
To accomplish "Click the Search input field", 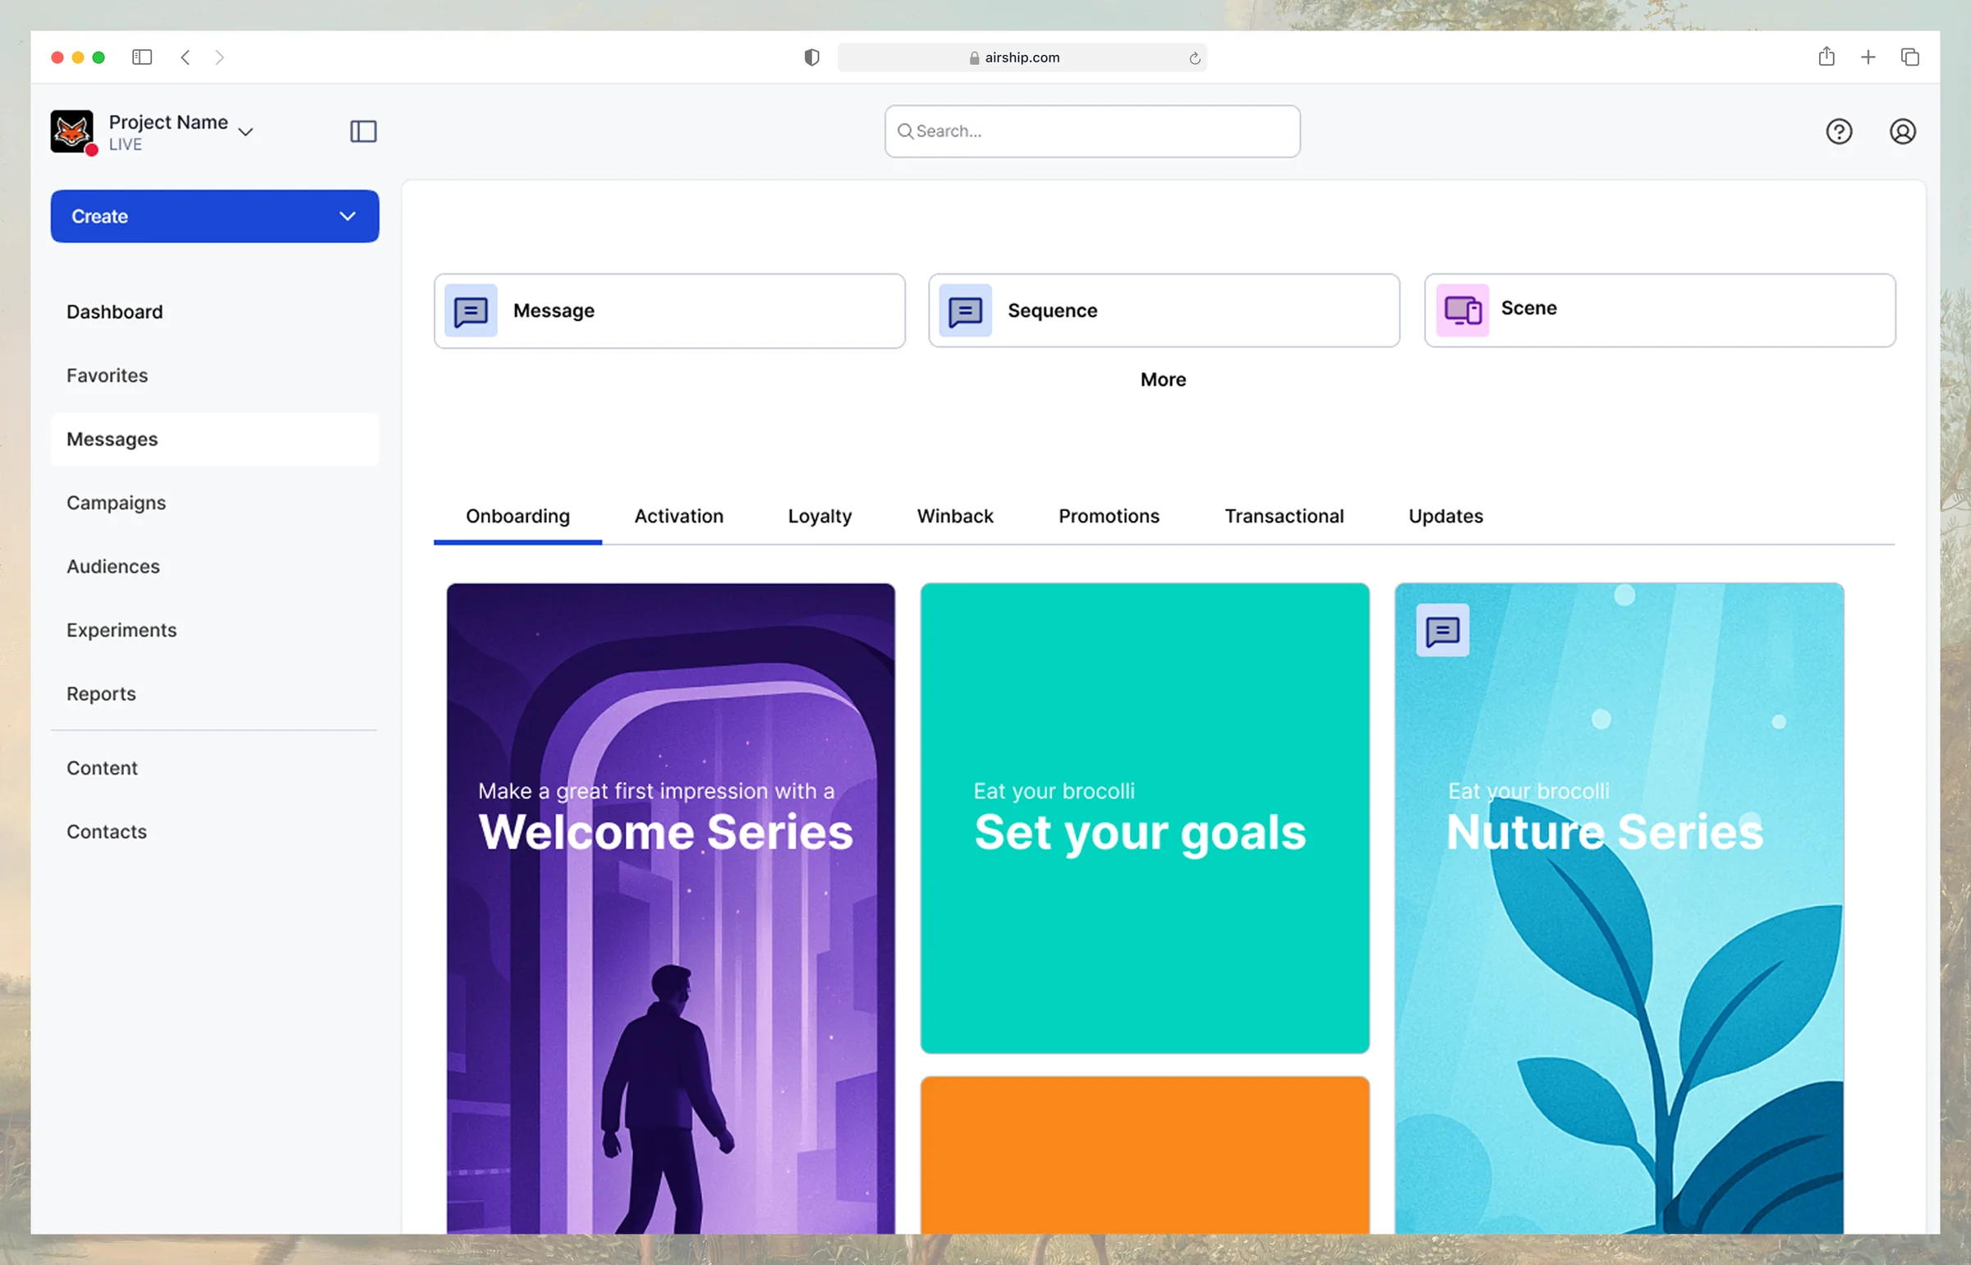I will (1092, 131).
